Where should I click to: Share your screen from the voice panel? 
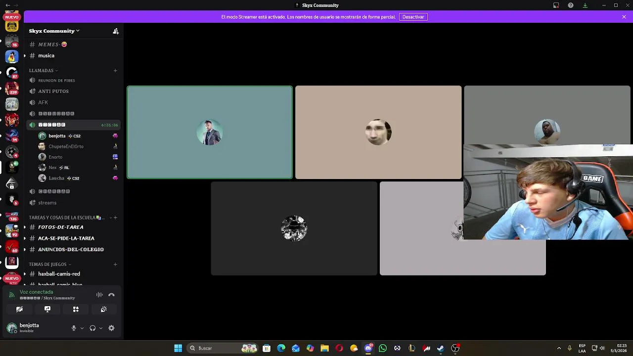point(47,309)
